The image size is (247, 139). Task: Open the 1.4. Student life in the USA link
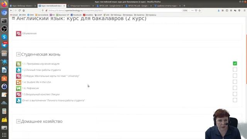(37, 82)
